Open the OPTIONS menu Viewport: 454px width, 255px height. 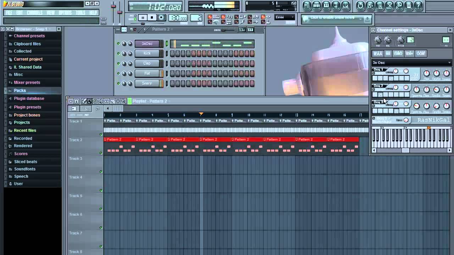tap(65, 13)
